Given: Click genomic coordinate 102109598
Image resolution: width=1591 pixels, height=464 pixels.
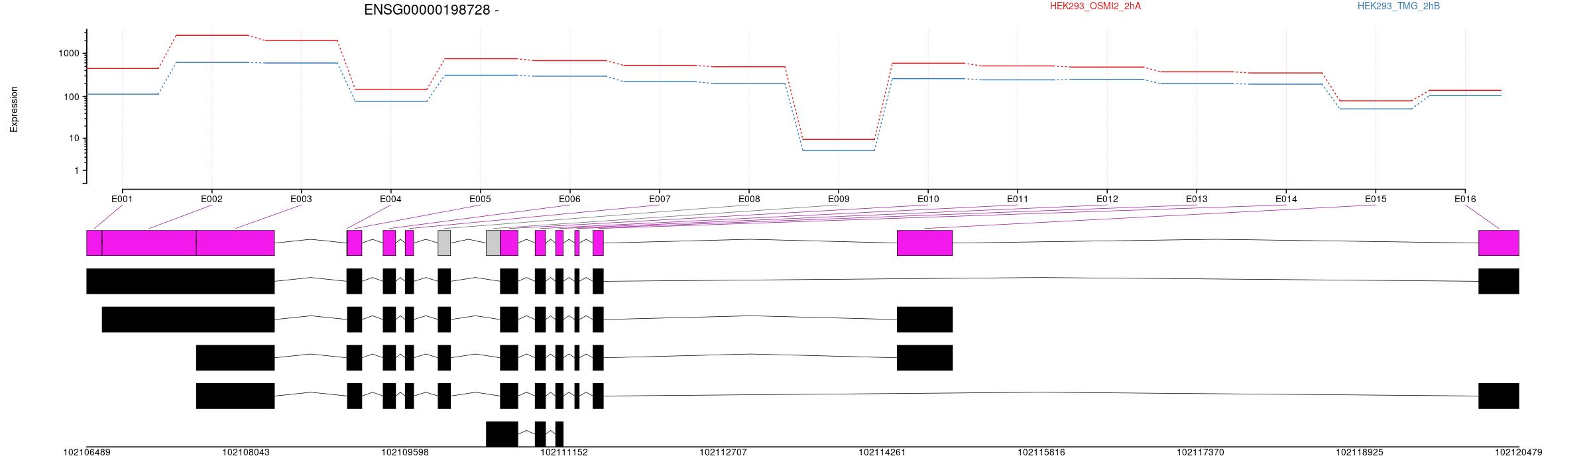Looking at the screenshot, I should tap(405, 453).
